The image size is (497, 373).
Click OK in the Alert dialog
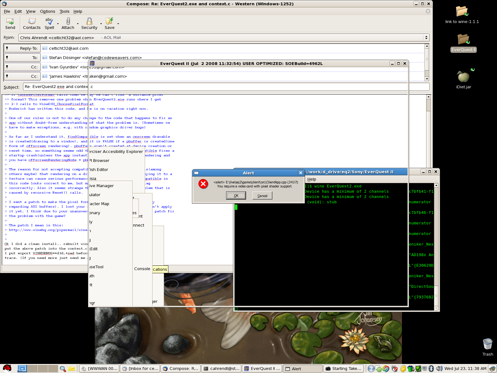point(236,196)
